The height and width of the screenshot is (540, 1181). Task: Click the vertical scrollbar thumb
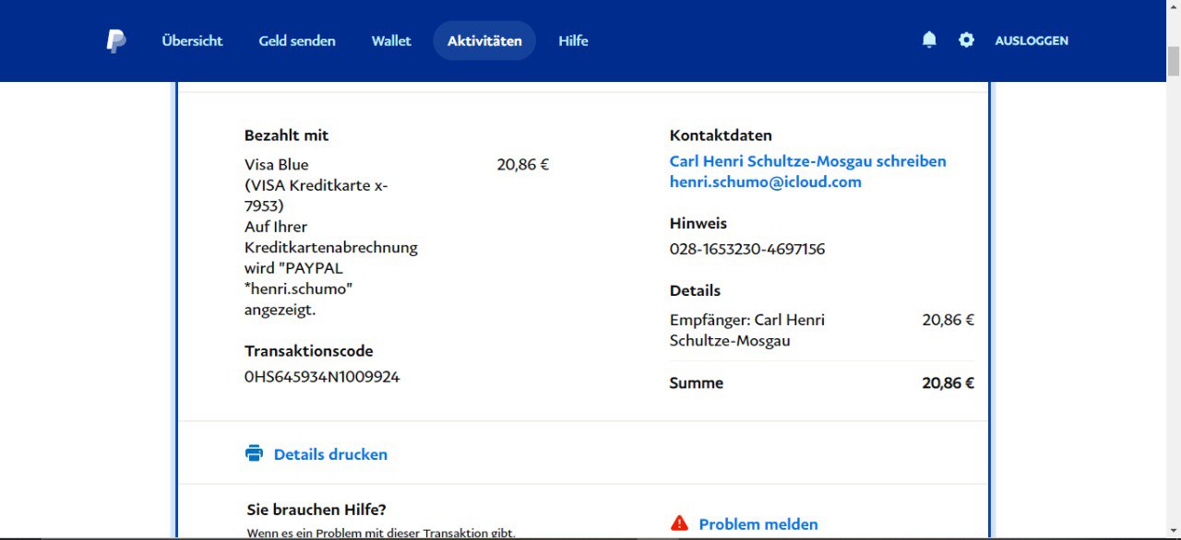(x=1173, y=60)
